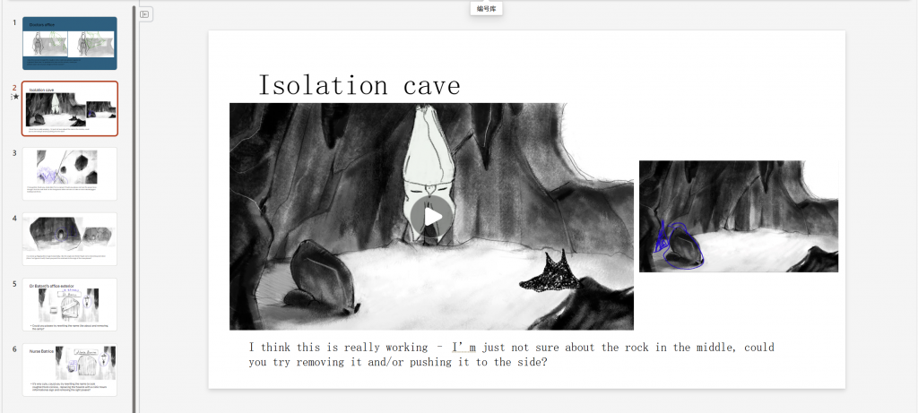918x413 pixels.
Task: Play the video in the cave image
Action: point(432,216)
